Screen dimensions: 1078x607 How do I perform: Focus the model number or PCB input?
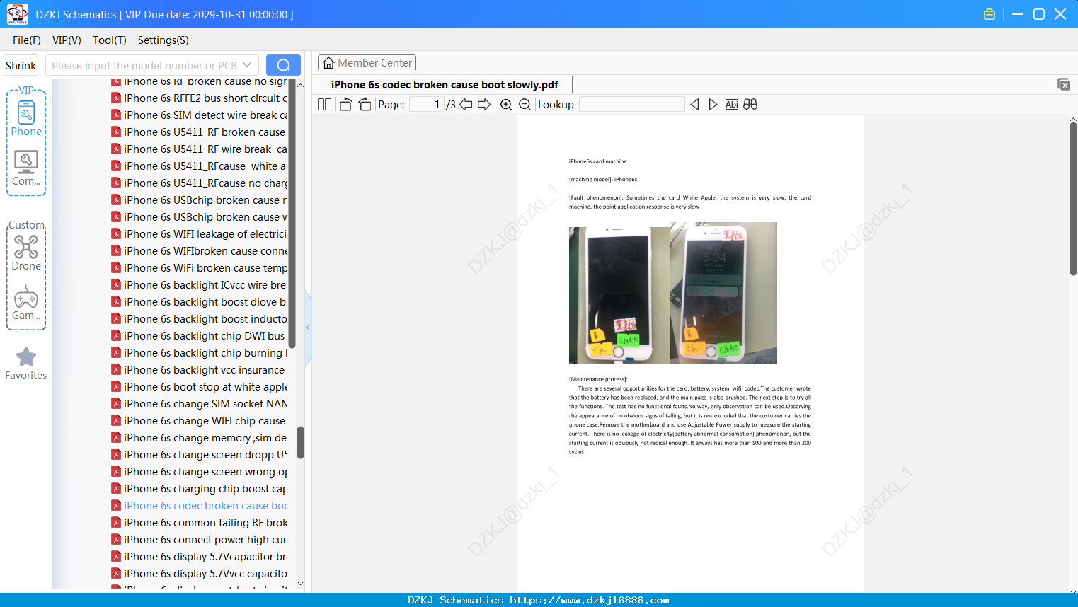[144, 65]
